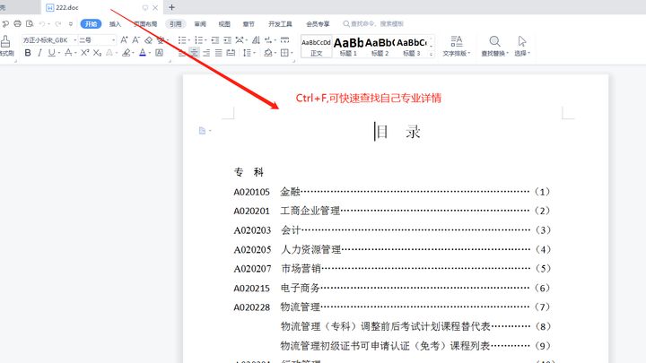The width and height of the screenshot is (646, 363).
Task: Toggle bold formatting
Action: pos(28,53)
